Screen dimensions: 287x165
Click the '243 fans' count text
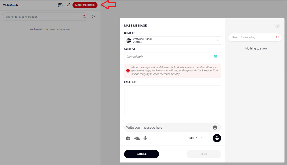(x=137, y=42)
